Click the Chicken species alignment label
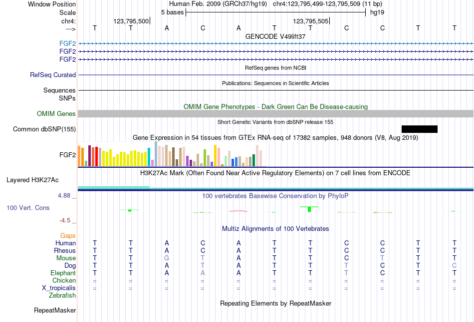This screenshot has height=322, width=474. pyautogui.click(x=64, y=280)
